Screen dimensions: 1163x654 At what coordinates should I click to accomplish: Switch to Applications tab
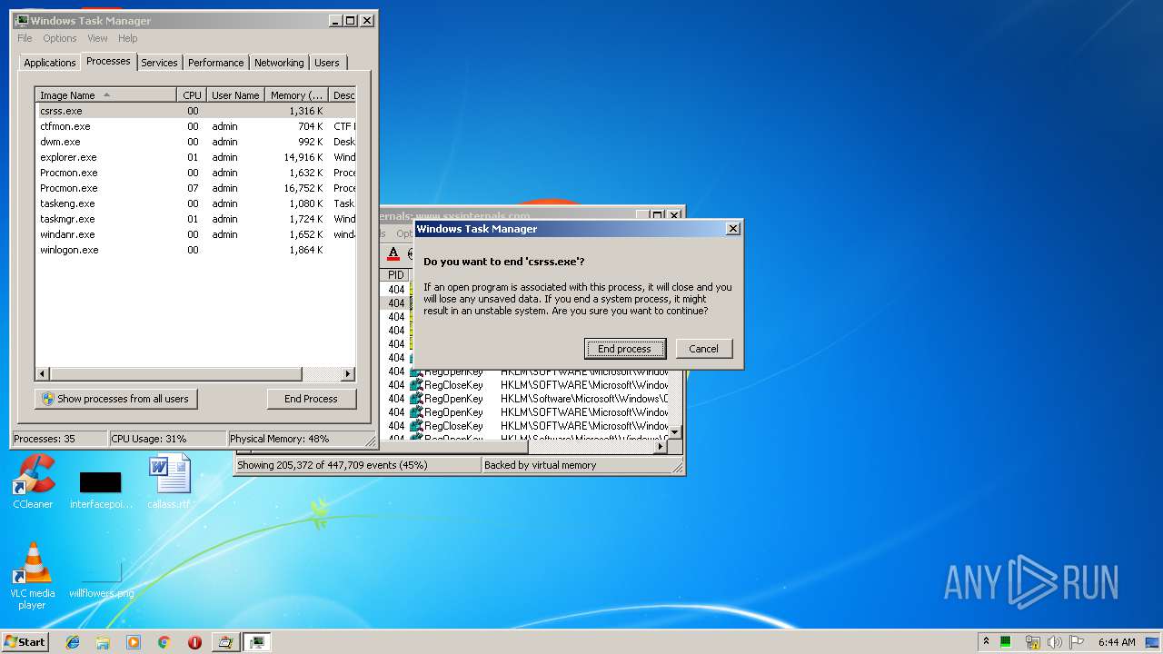pos(50,63)
